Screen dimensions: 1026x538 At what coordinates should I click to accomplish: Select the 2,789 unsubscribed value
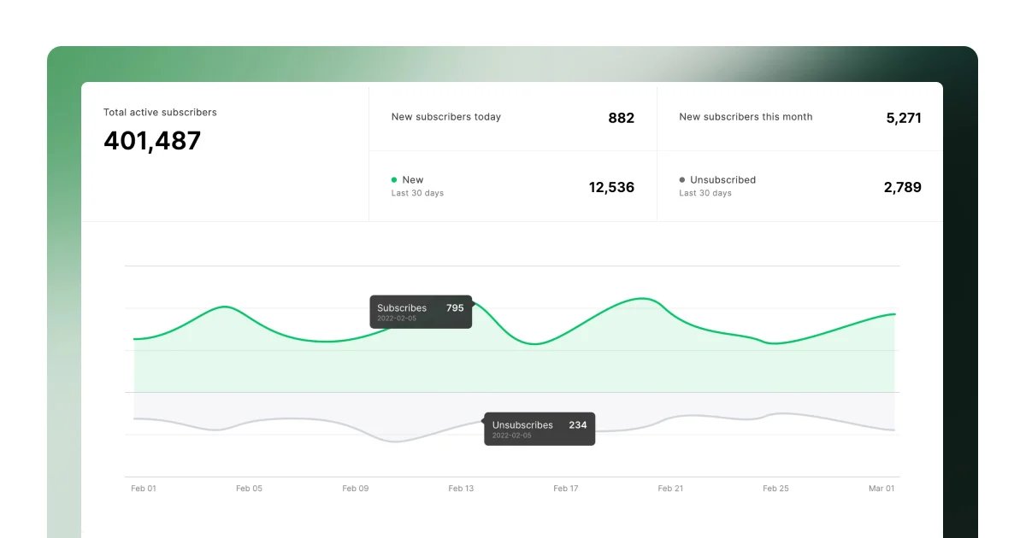click(x=903, y=187)
